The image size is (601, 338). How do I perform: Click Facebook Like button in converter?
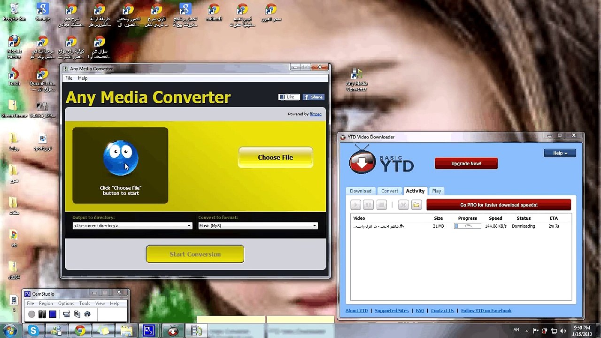coord(289,97)
